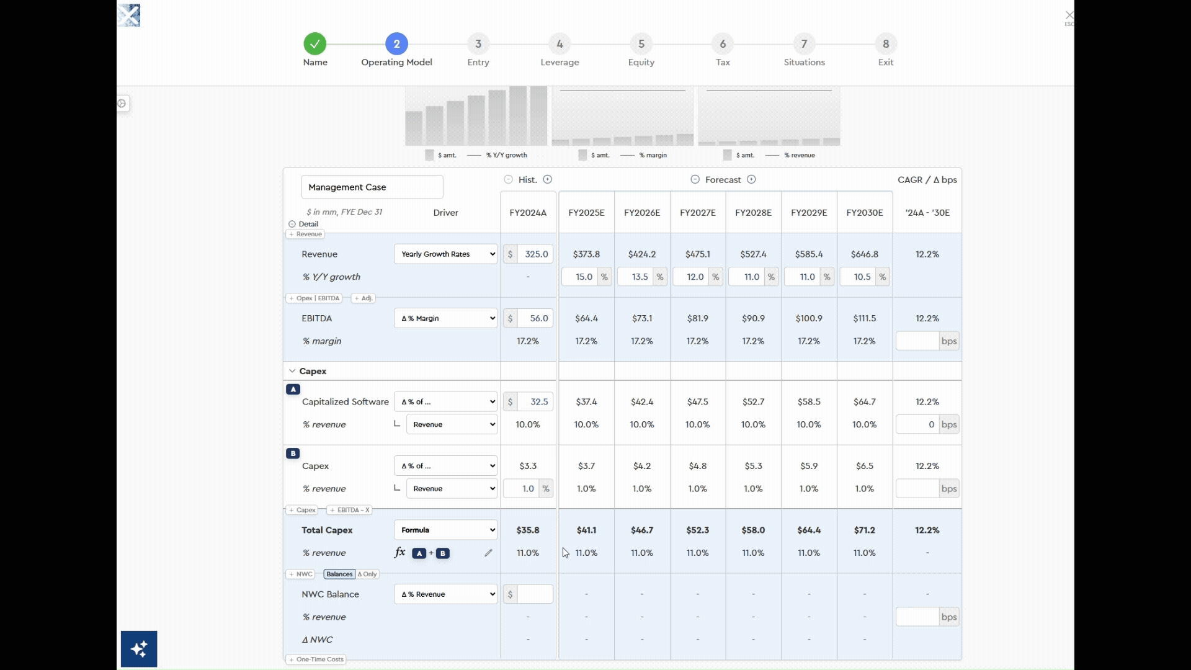Collapse the Capex section chevron

[292, 371]
